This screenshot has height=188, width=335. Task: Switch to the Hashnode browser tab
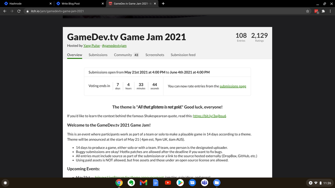click(23, 3)
